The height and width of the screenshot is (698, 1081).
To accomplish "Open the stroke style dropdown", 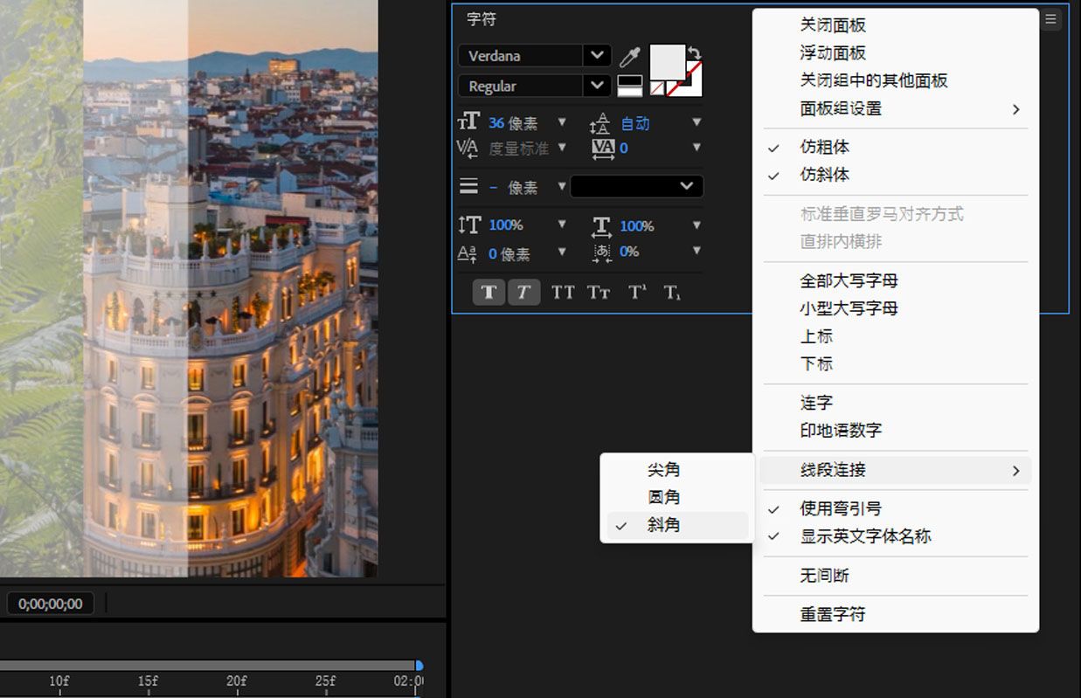I will click(635, 186).
